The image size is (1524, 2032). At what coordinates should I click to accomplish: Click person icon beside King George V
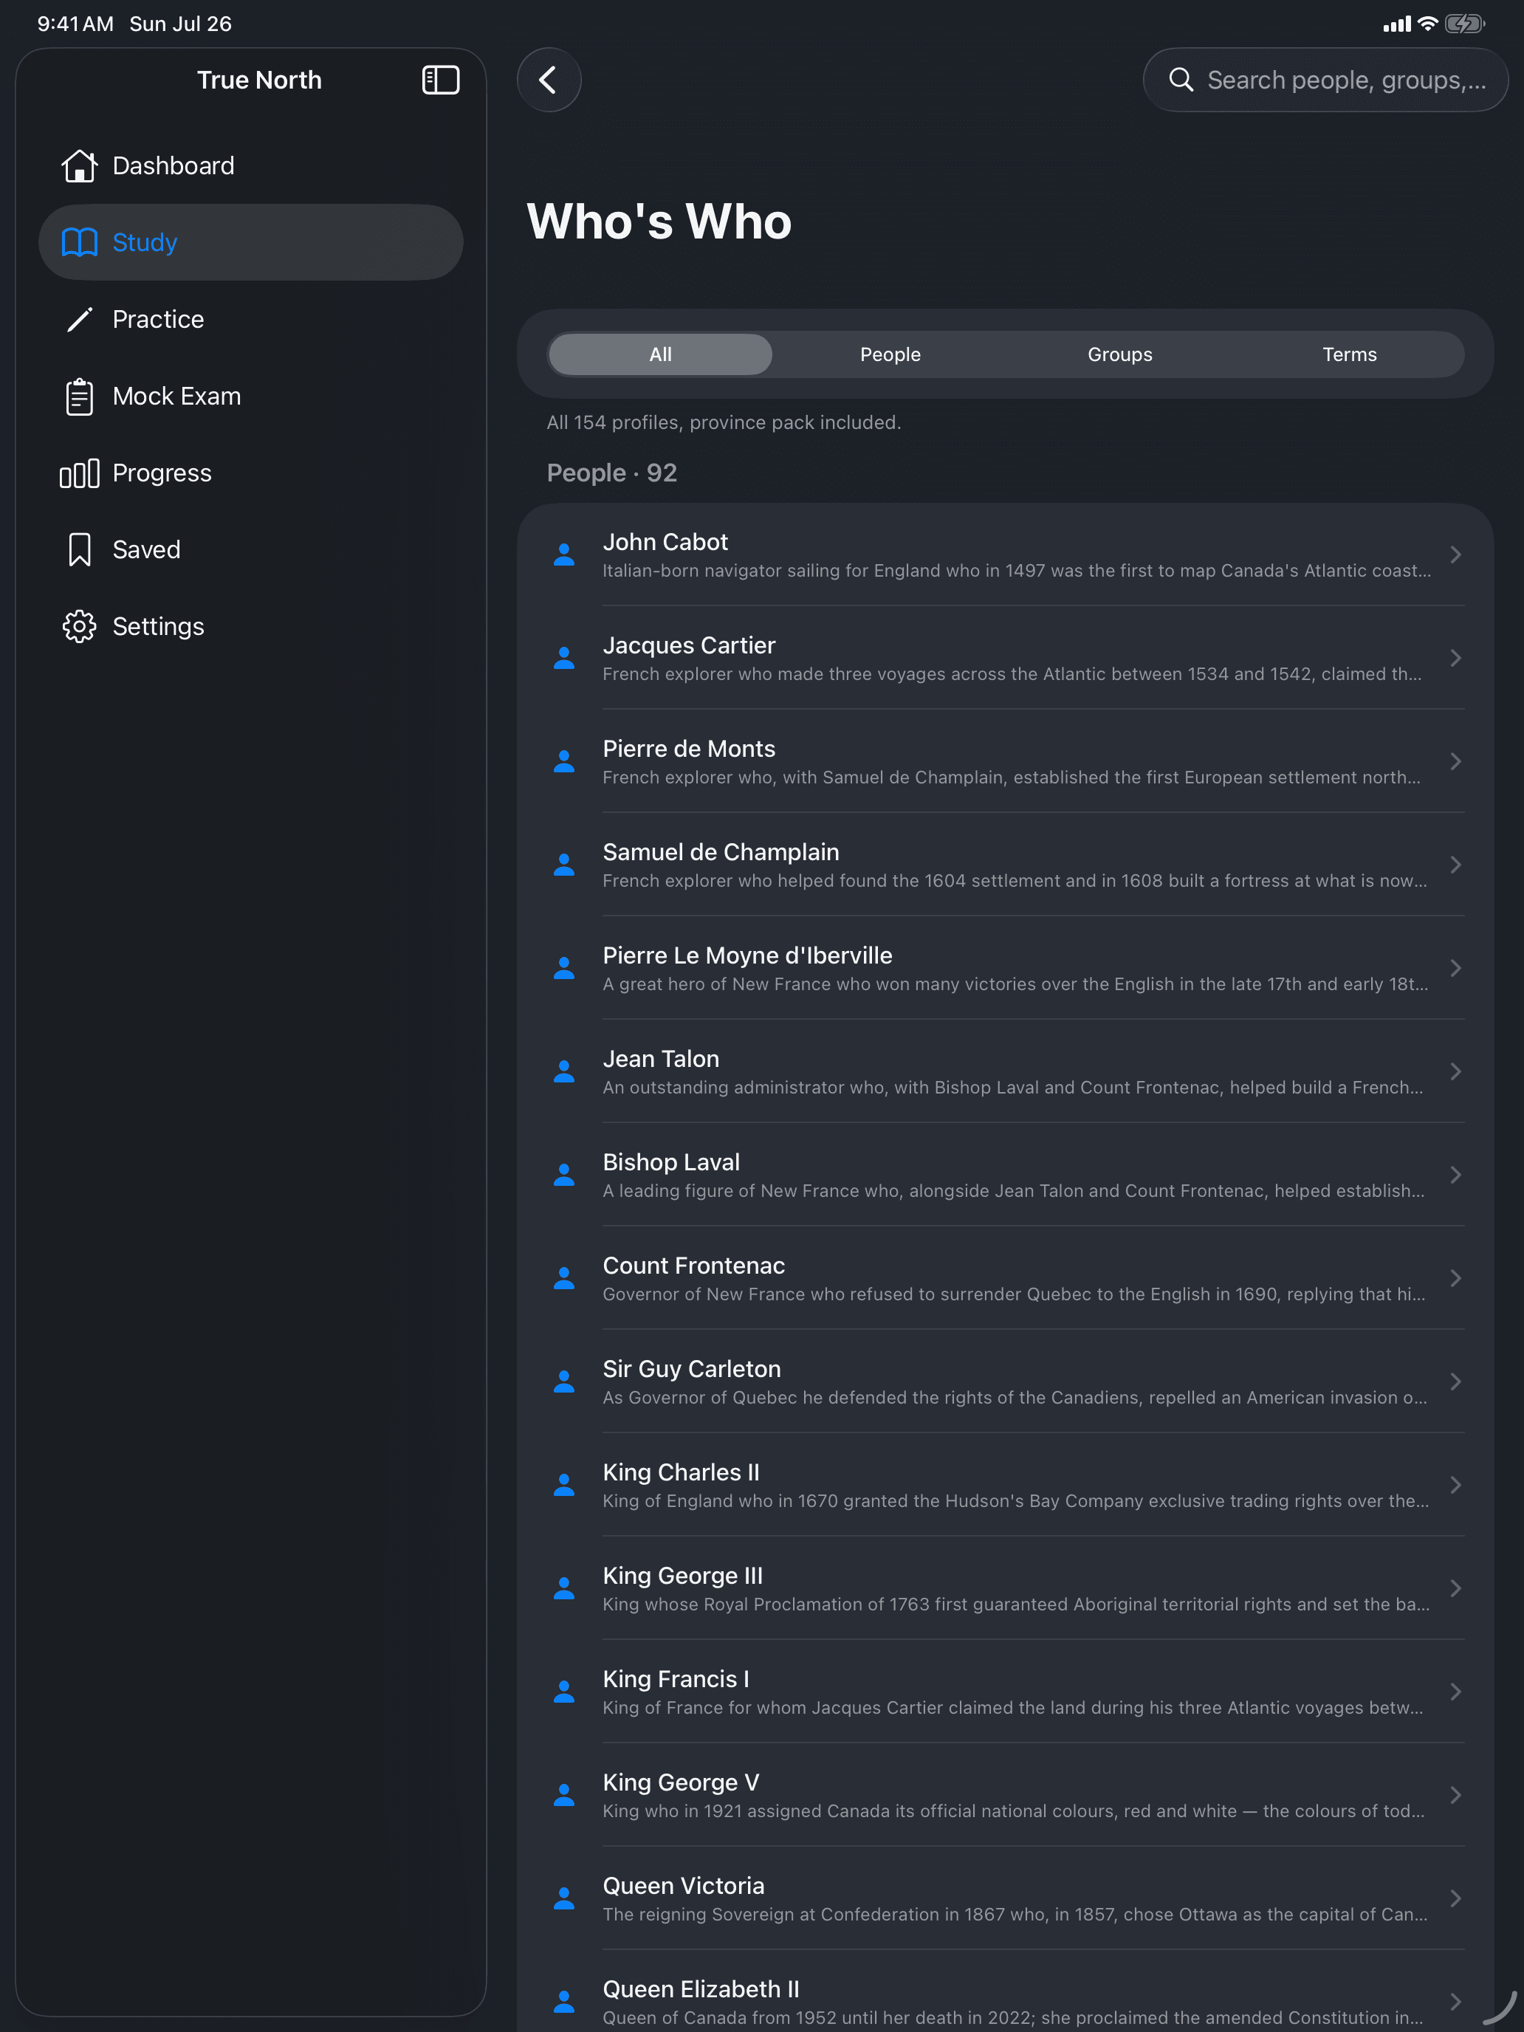pyautogui.click(x=564, y=1795)
